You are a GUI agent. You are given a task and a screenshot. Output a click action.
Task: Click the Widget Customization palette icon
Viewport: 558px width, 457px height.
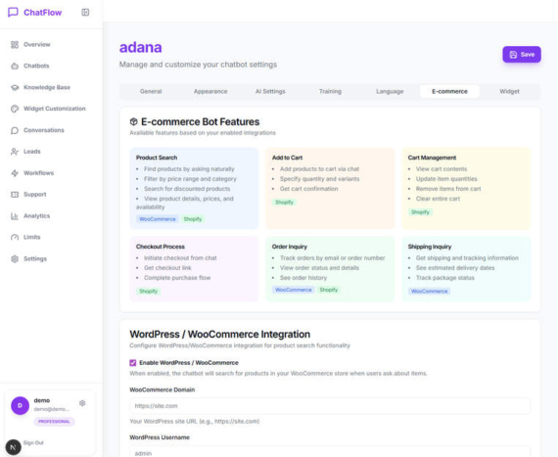(x=15, y=109)
